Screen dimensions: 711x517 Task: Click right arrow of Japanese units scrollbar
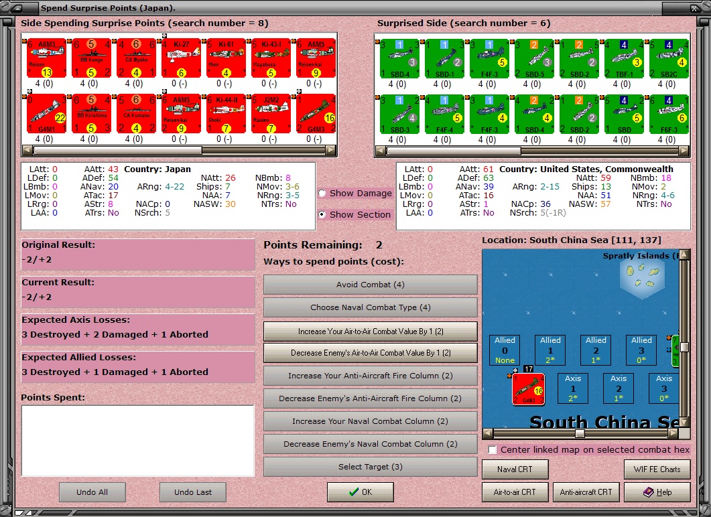tap(331, 150)
